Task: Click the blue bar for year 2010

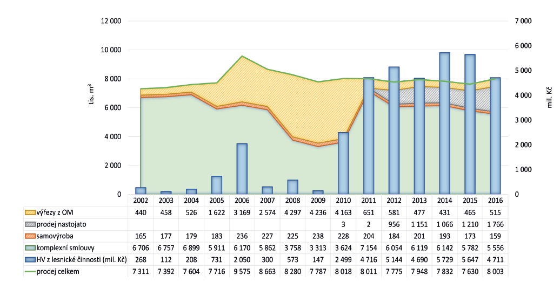Action: [343, 163]
